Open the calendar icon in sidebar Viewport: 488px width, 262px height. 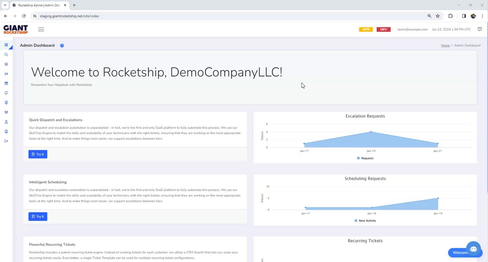click(6, 83)
